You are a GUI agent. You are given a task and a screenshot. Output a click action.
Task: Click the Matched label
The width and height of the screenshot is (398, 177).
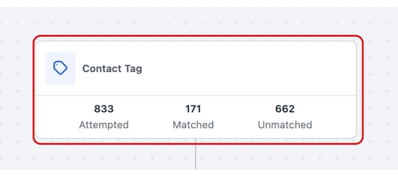coord(193,125)
